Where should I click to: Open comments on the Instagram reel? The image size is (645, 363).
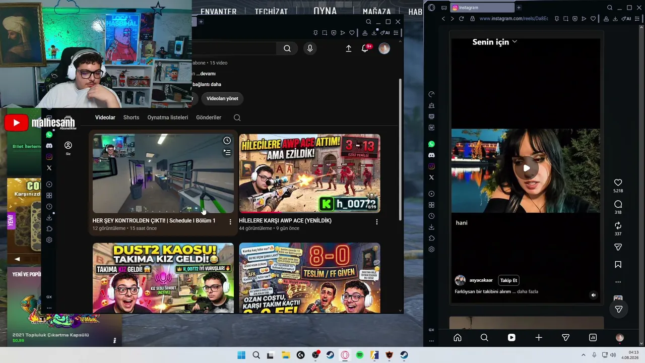tap(618, 204)
